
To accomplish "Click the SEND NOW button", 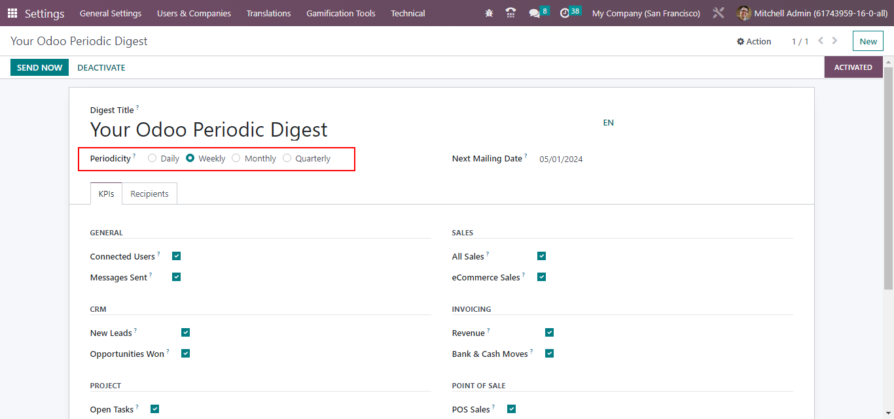I will click(x=39, y=67).
